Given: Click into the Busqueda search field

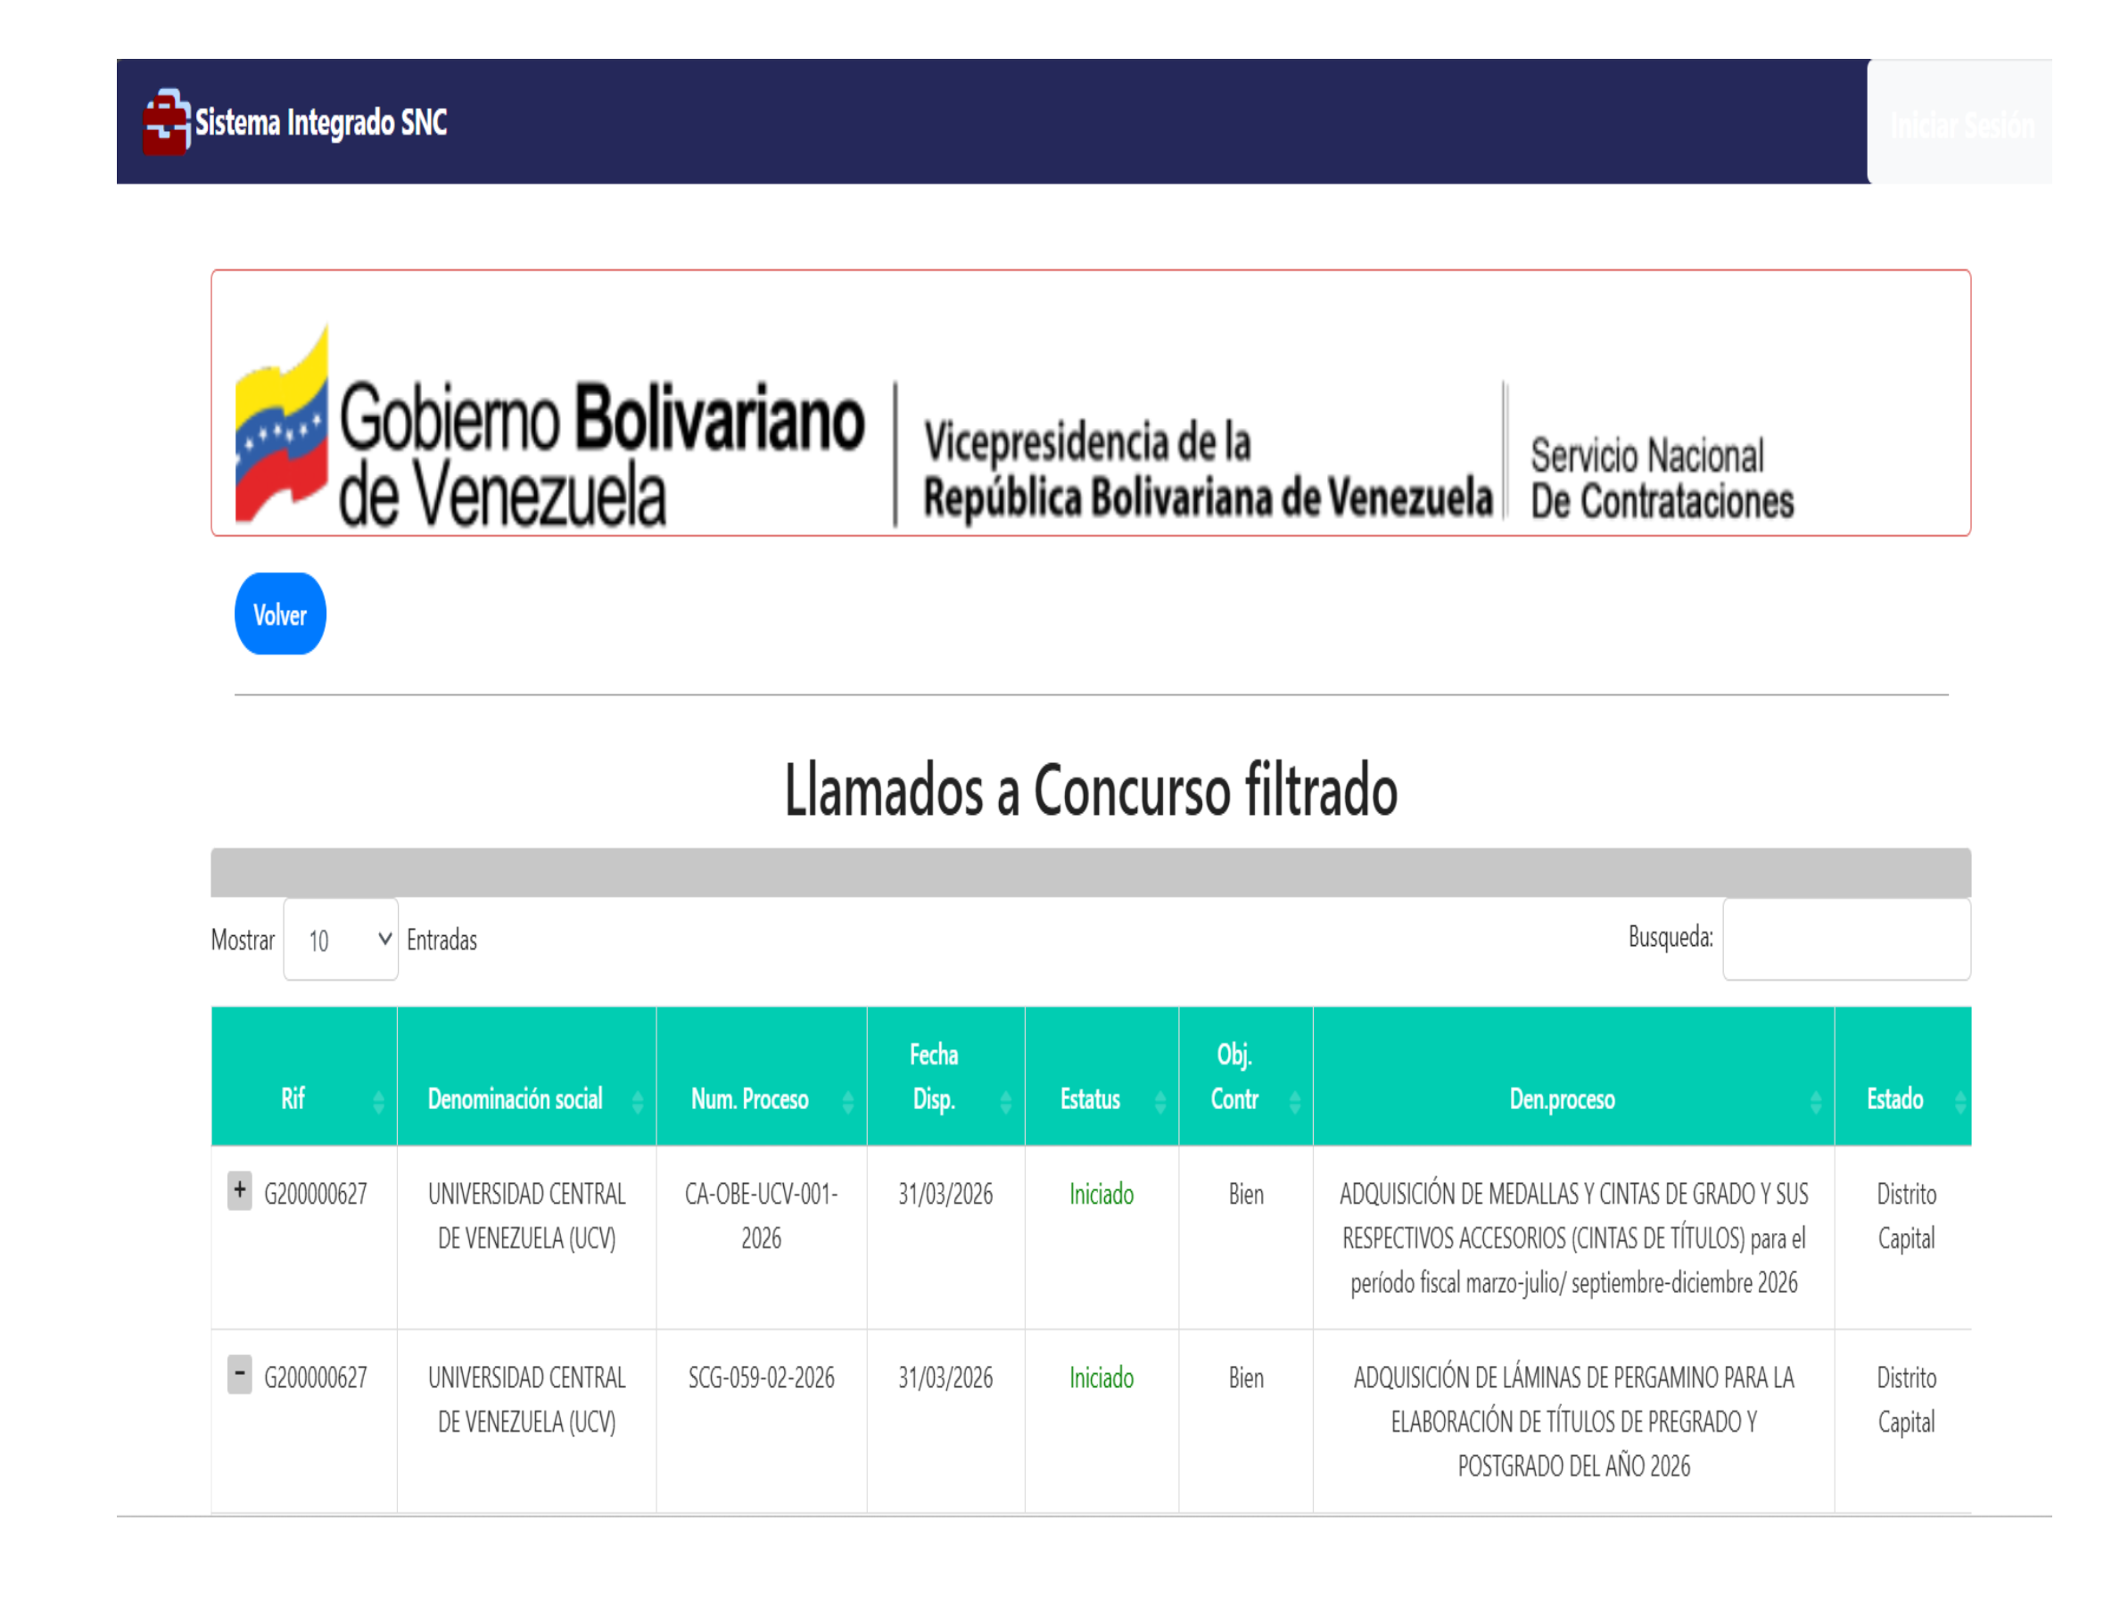Looking at the screenshot, I should click(1845, 939).
